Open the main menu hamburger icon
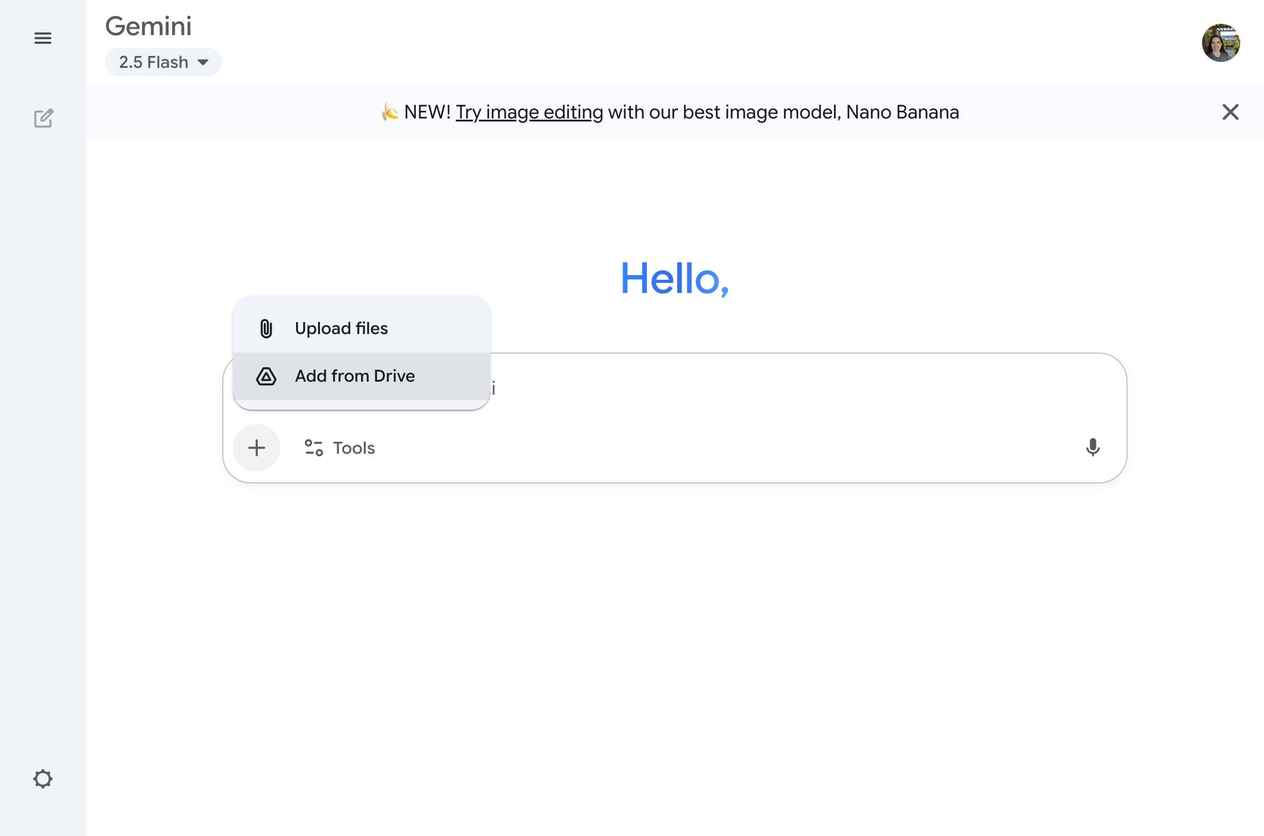The image size is (1264, 836). click(43, 39)
